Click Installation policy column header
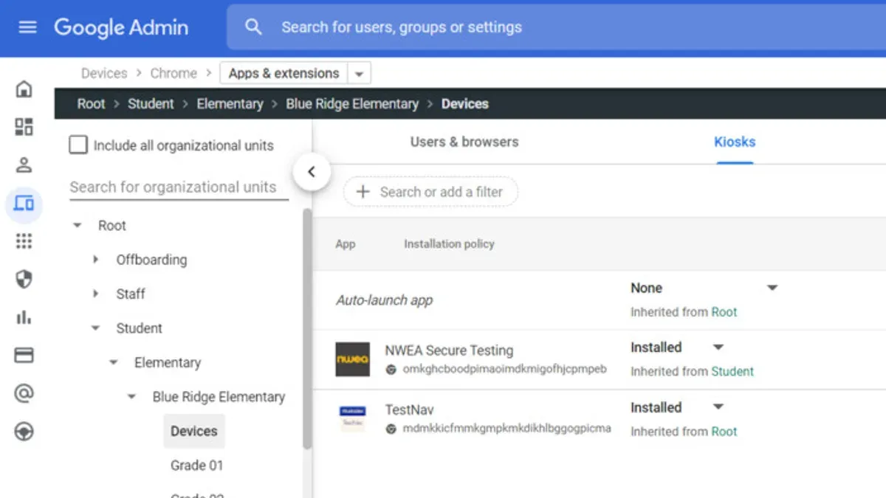Screen dimensions: 886x498 click(449, 243)
